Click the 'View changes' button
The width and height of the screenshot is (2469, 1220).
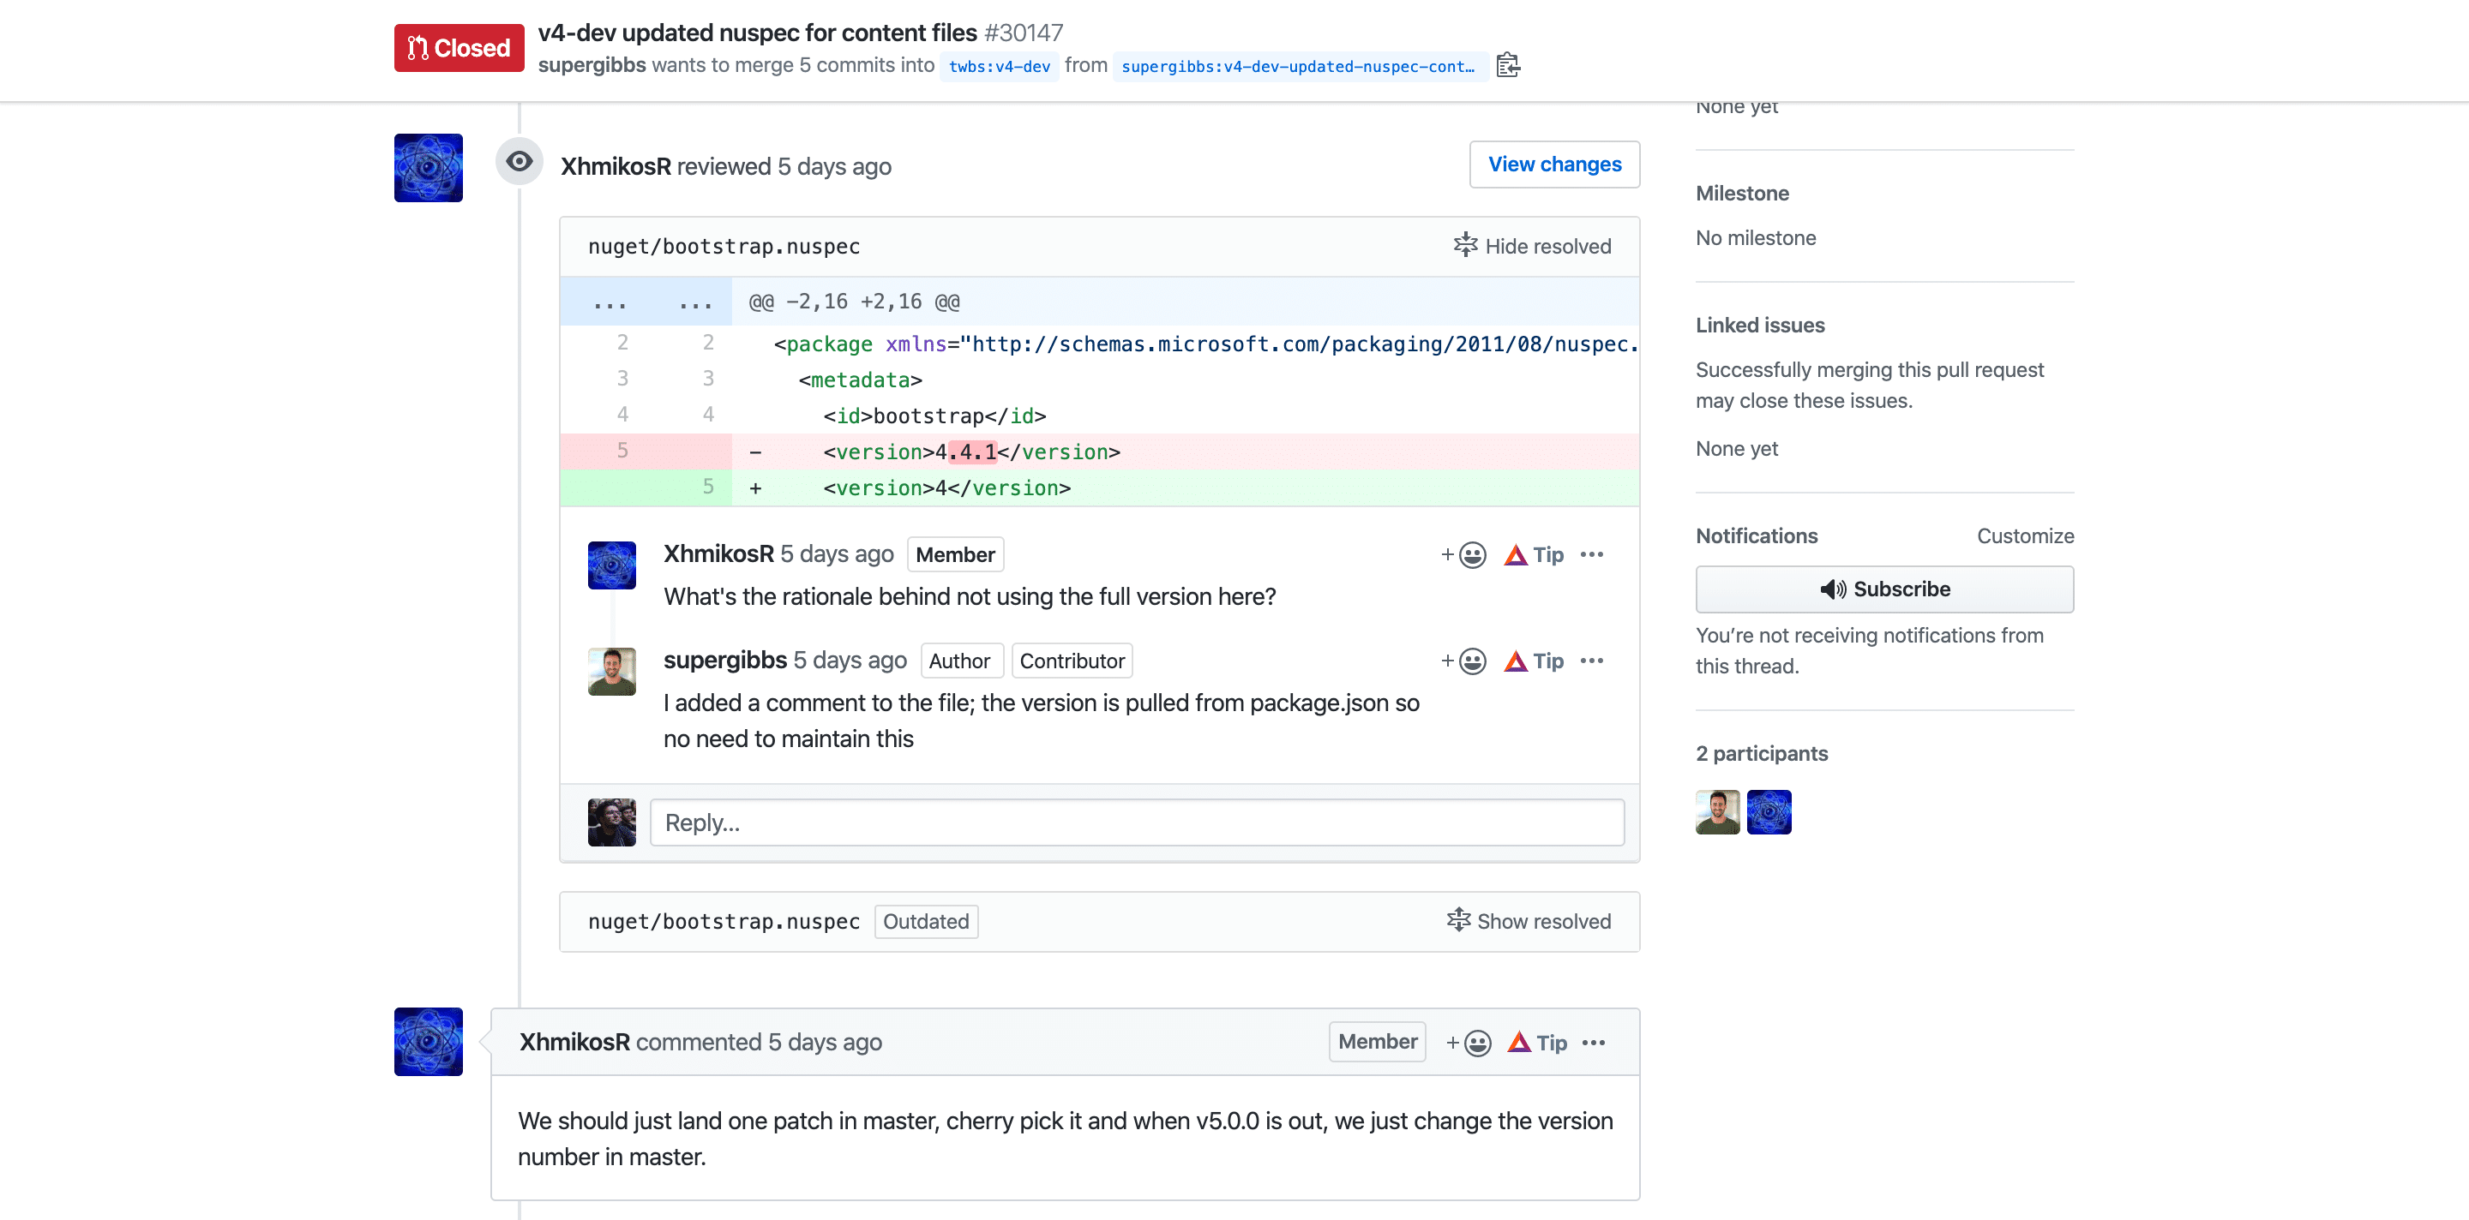(x=1554, y=164)
